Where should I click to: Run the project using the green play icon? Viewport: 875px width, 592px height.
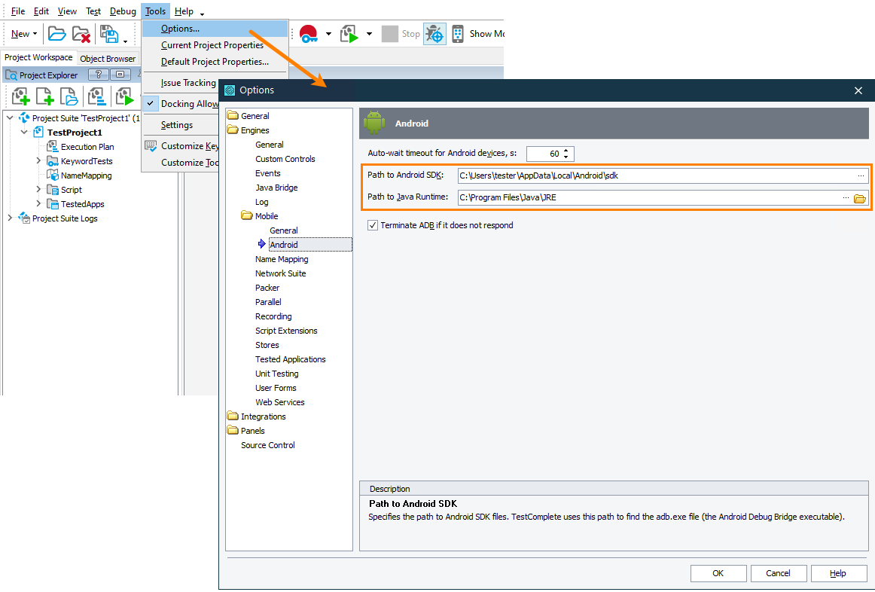(349, 33)
